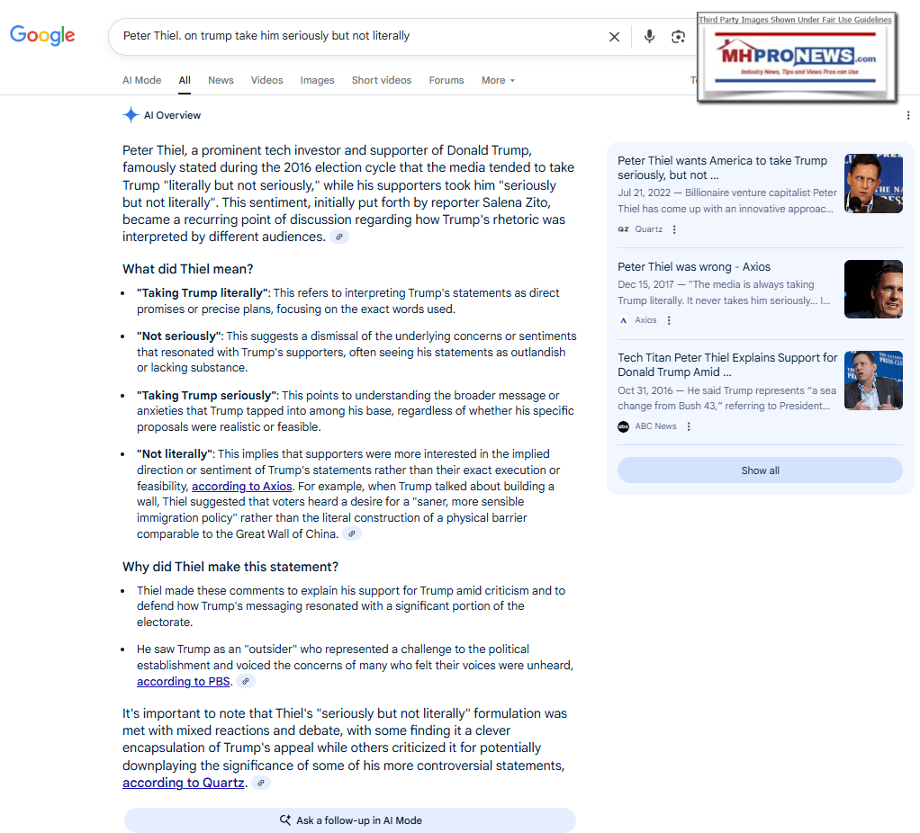This screenshot has width=920, height=833.
Task: Click the Quartz article thumbnail image
Action: click(x=873, y=184)
